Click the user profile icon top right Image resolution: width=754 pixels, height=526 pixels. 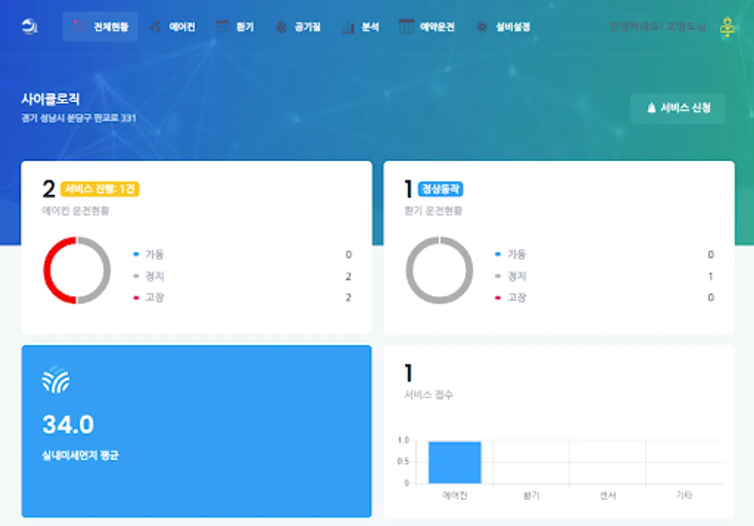click(728, 26)
